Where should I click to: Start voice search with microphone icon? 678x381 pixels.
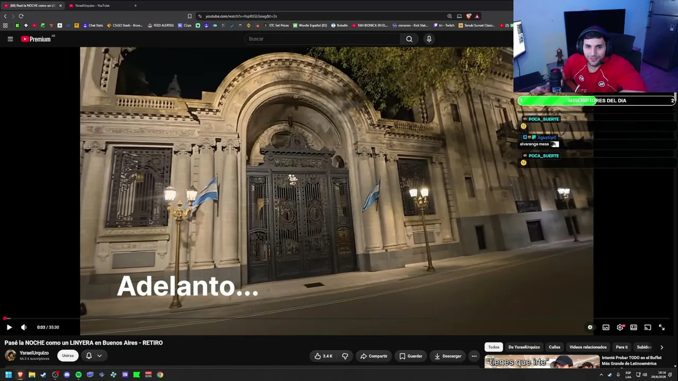point(429,39)
